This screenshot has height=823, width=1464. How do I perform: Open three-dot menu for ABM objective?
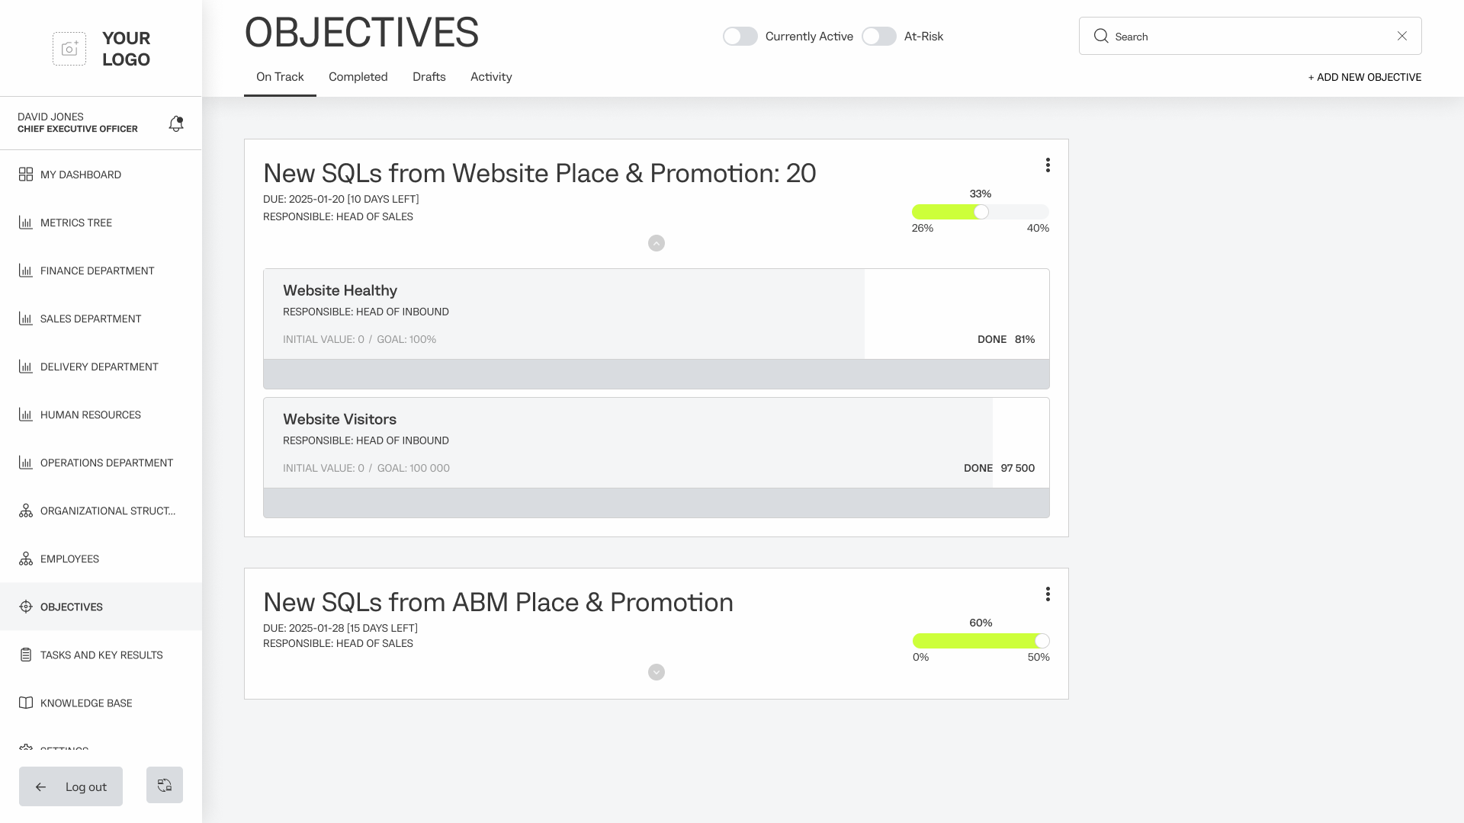[1048, 594]
